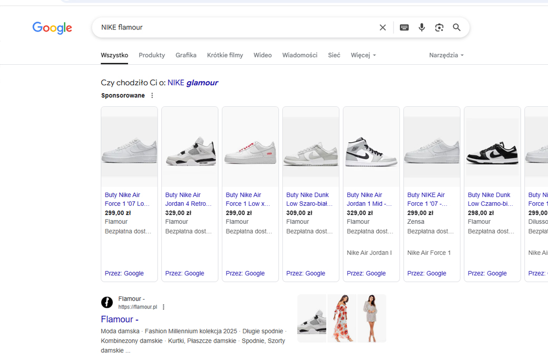This screenshot has height=358, width=548.
Task: Click price 309,00 zł
Action: pos(299,213)
